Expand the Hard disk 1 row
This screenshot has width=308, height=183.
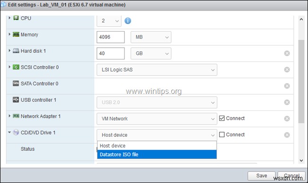point(9,50)
